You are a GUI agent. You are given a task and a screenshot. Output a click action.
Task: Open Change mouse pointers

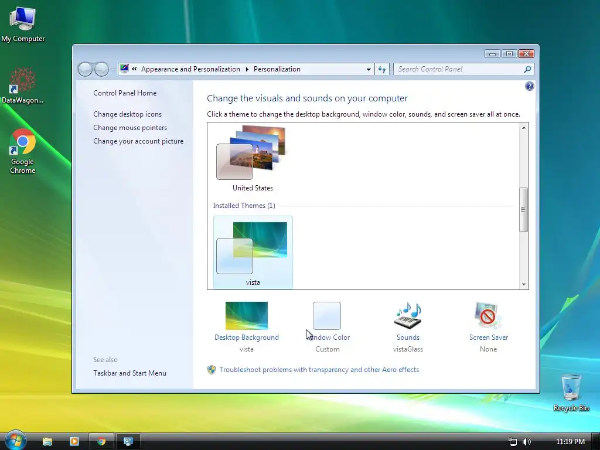(x=130, y=128)
